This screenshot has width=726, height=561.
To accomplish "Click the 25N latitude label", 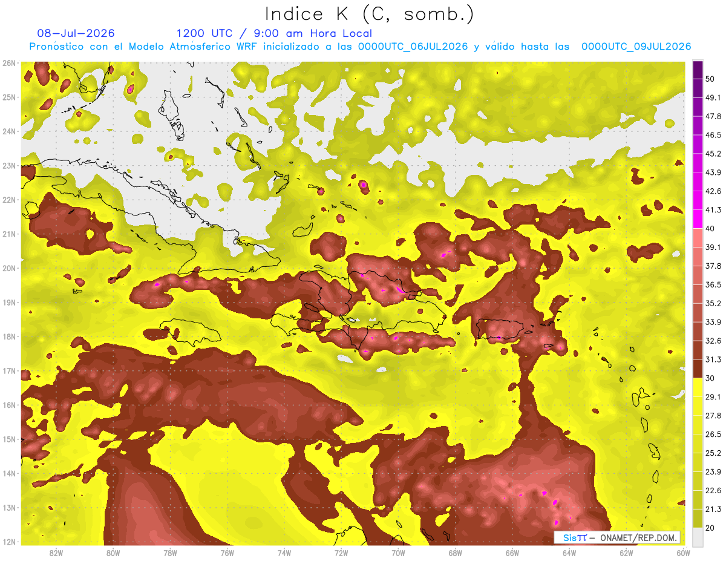I will tap(9, 97).
